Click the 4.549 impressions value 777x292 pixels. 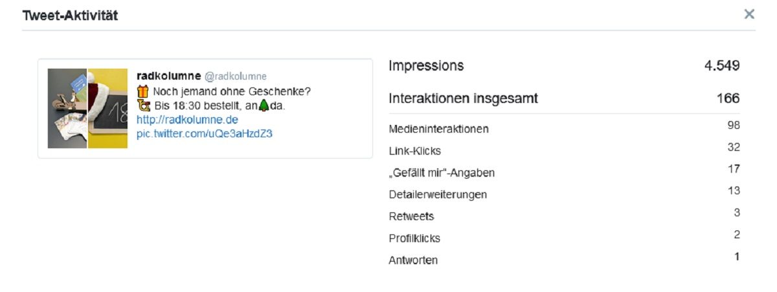click(x=722, y=66)
